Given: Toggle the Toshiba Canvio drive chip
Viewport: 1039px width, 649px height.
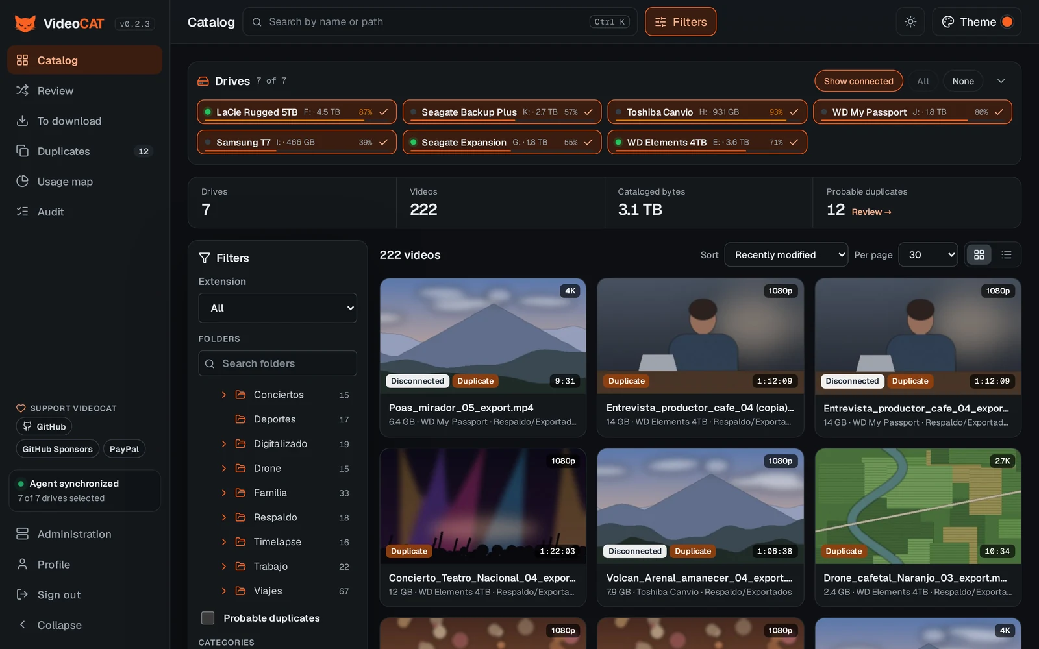Looking at the screenshot, I should pos(707,112).
